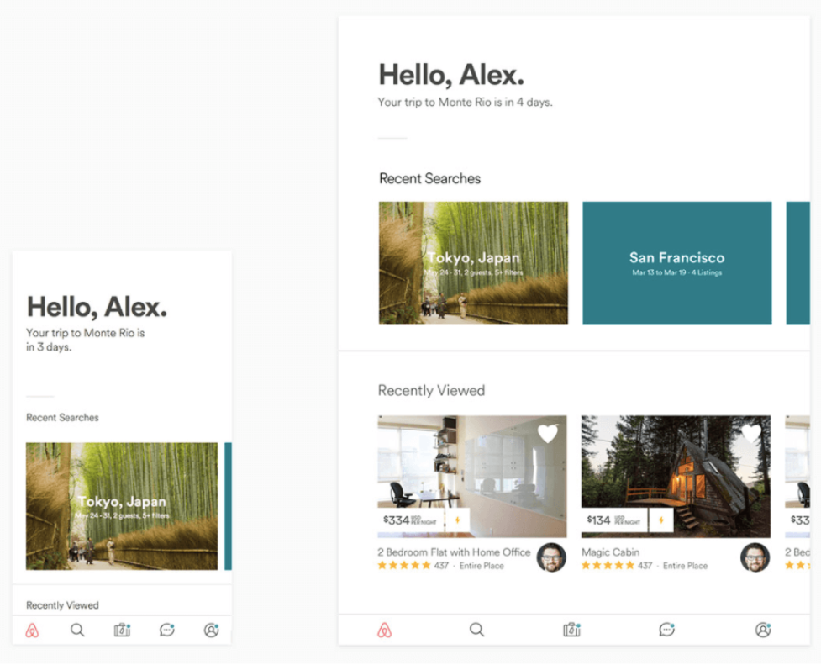The image size is (821, 665).
Task: Tap 'Recently Viewed' heading in tablet layout
Action: (x=431, y=390)
